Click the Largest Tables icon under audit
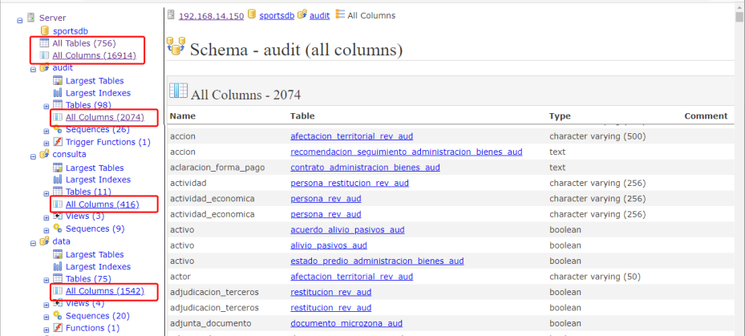 coord(58,81)
